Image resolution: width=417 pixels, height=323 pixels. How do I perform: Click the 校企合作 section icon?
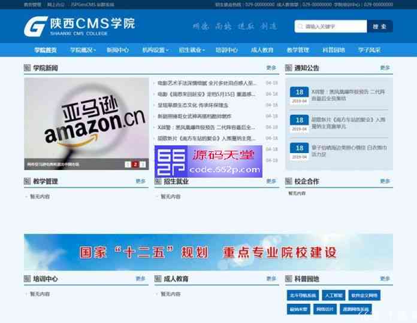(289, 181)
